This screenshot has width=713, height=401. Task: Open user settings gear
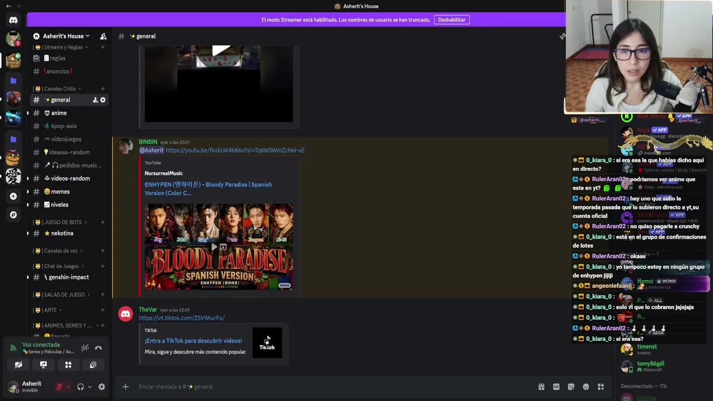[101, 387]
